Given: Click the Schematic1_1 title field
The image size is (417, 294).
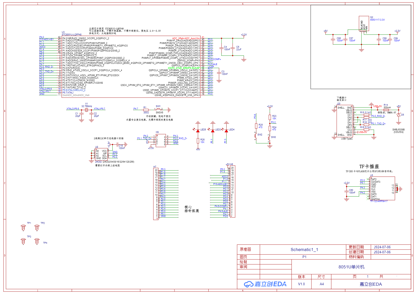Looking at the screenshot, I should (x=304, y=250).
